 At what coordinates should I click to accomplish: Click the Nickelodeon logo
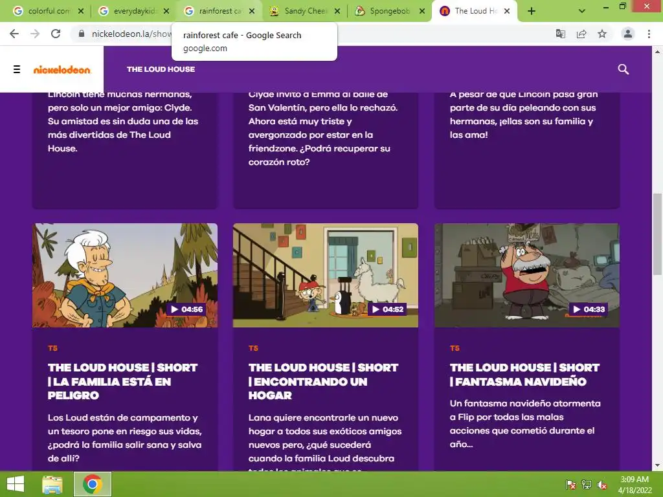click(62, 69)
